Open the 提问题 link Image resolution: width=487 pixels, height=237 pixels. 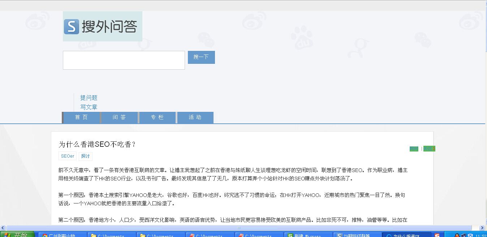[x=89, y=98]
